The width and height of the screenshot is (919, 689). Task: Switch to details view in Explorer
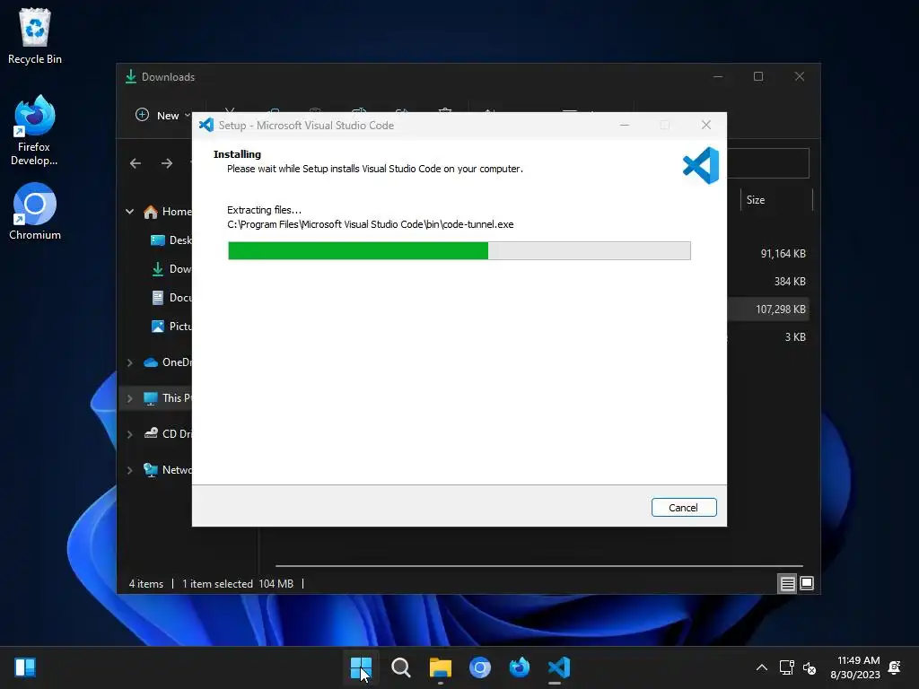pos(787,583)
